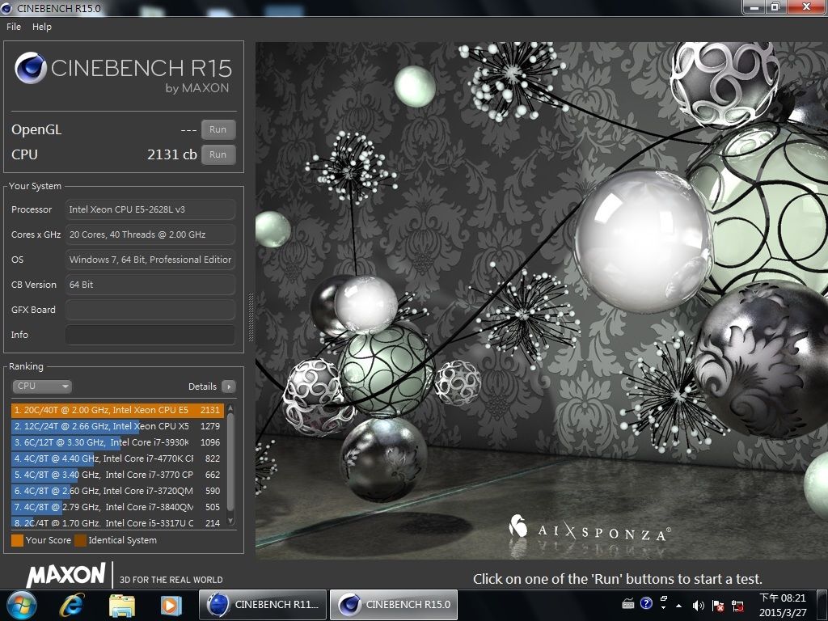Click the AIXSPONZA logo in the render
This screenshot has height=621, width=828.
[589, 530]
